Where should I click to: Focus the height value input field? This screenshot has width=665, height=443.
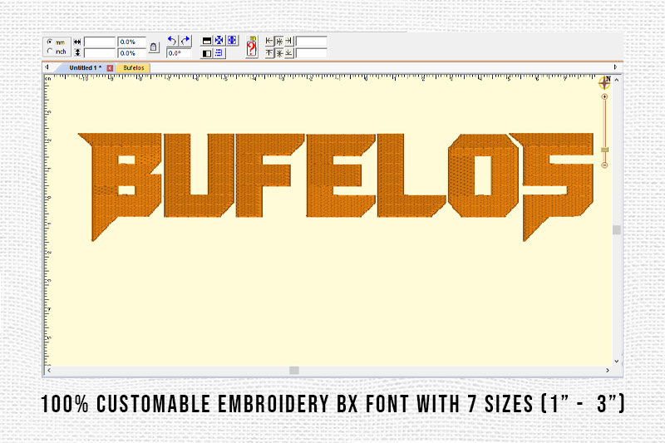(100, 53)
